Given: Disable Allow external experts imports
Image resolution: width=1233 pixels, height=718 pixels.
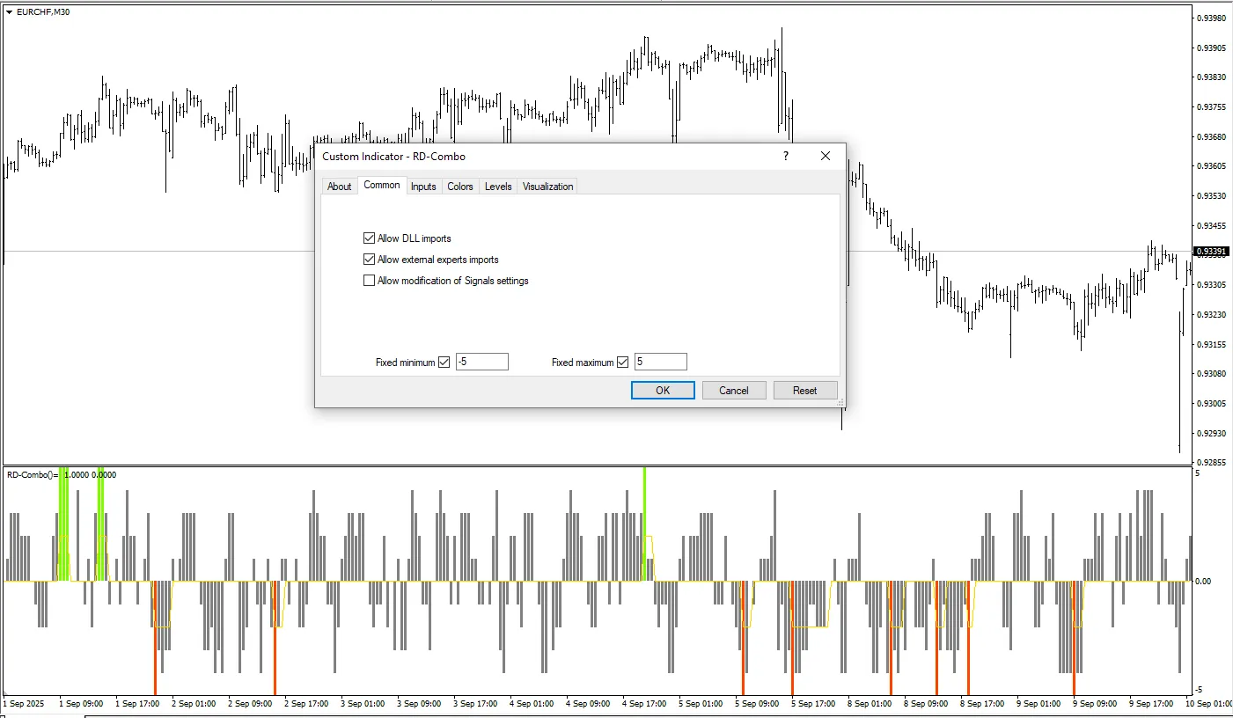Looking at the screenshot, I should (x=369, y=260).
